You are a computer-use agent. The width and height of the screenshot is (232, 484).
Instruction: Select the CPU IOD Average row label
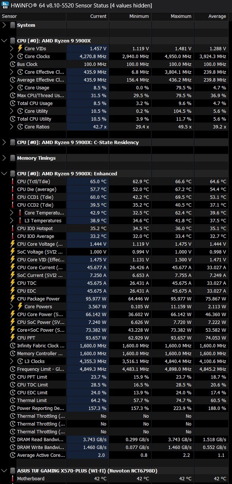coord(35,236)
